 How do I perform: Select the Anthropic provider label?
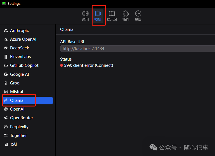[19, 31]
